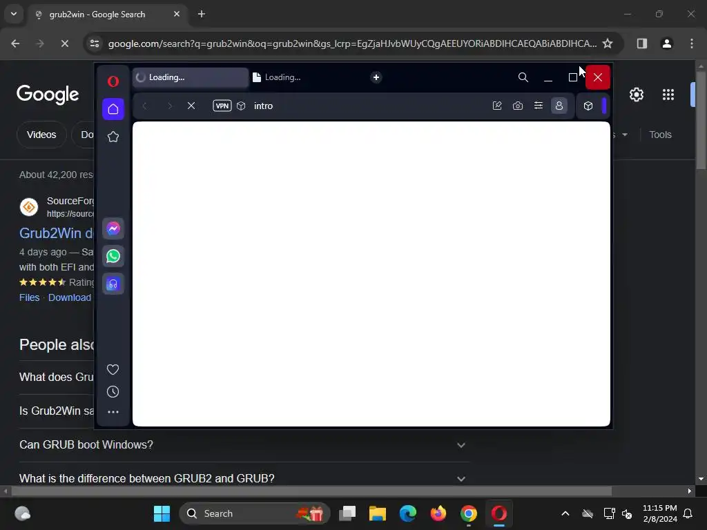Screen dimensions: 707x530
Task: Open Google apps grid
Action: coord(668,95)
